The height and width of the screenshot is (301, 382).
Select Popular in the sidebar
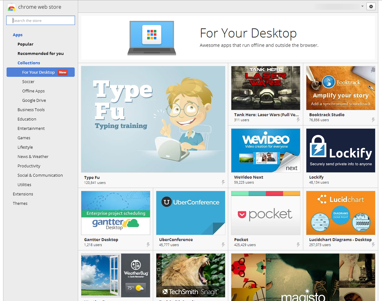[25, 44]
